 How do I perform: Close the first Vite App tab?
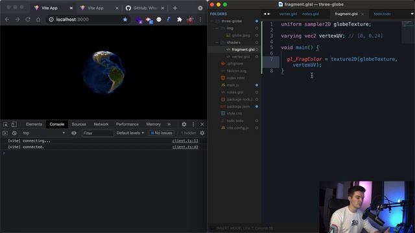[x=71, y=8]
